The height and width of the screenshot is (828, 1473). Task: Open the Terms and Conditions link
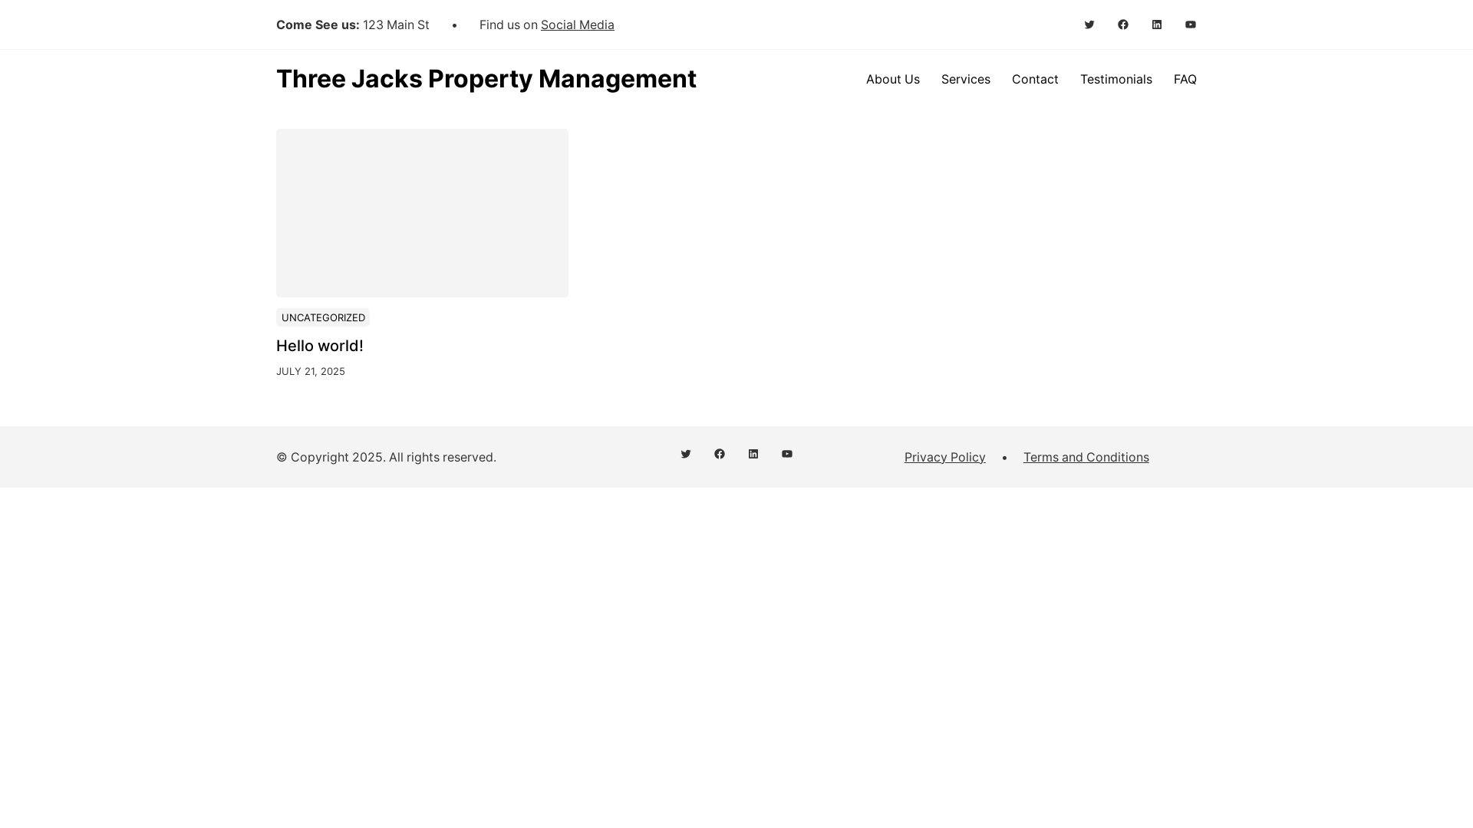[x=1086, y=457]
